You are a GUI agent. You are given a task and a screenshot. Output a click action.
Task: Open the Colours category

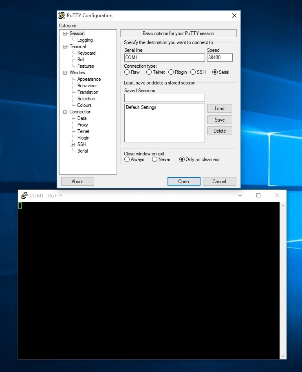[84, 105]
